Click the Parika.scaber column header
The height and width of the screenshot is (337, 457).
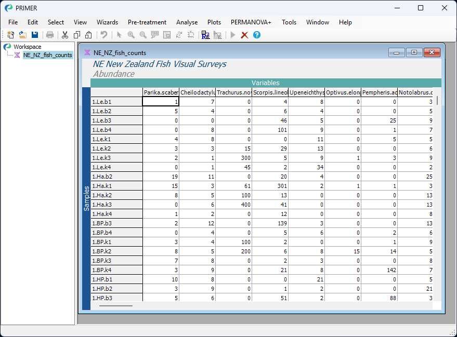coord(160,92)
